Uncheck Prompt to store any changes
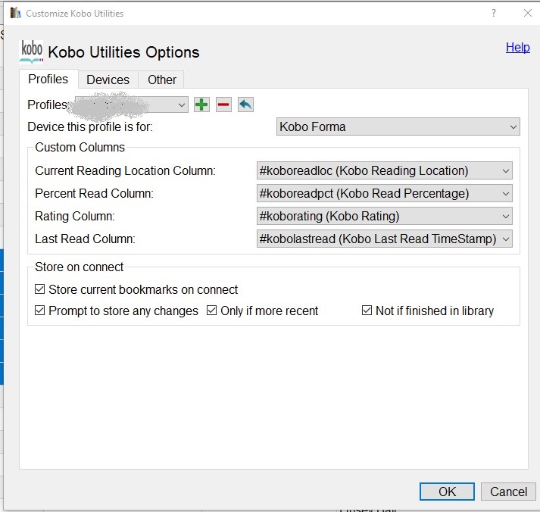The width and height of the screenshot is (540, 512). pyautogui.click(x=40, y=311)
